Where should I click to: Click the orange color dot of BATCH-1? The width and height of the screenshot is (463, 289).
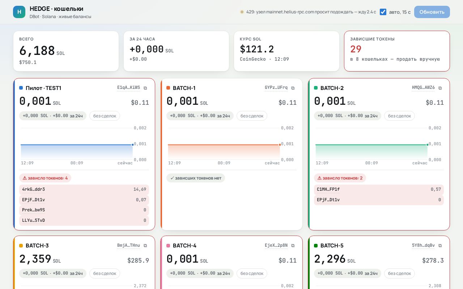coord(168,88)
